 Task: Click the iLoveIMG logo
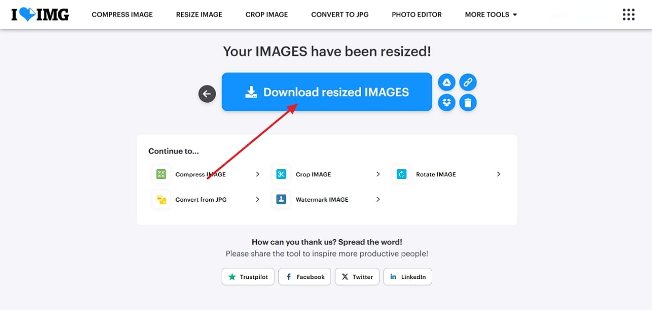coord(40,15)
